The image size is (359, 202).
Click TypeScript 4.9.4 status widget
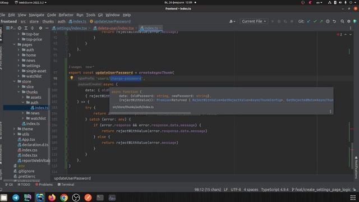click(275, 190)
